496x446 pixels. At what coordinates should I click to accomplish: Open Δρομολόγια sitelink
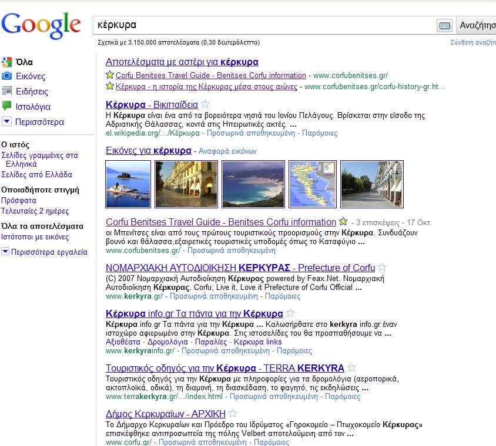click(167, 342)
